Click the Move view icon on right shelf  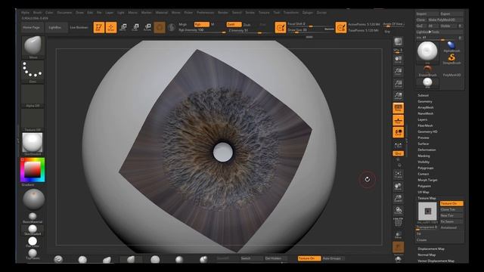click(x=399, y=187)
